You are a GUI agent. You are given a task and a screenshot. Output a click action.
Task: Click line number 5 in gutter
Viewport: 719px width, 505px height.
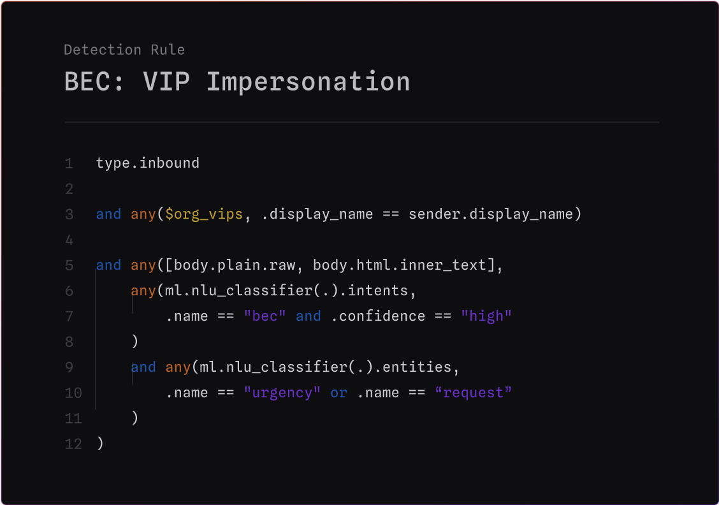[x=69, y=266]
